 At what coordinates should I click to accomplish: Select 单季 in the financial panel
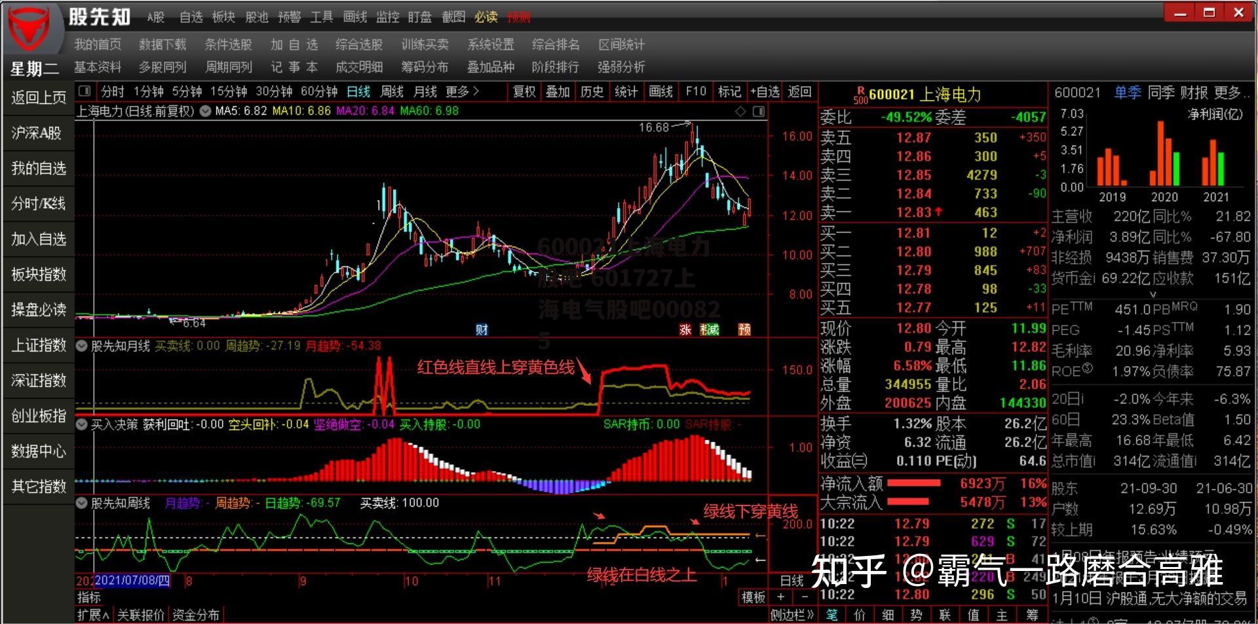pyautogui.click(x=1128, y=93)
